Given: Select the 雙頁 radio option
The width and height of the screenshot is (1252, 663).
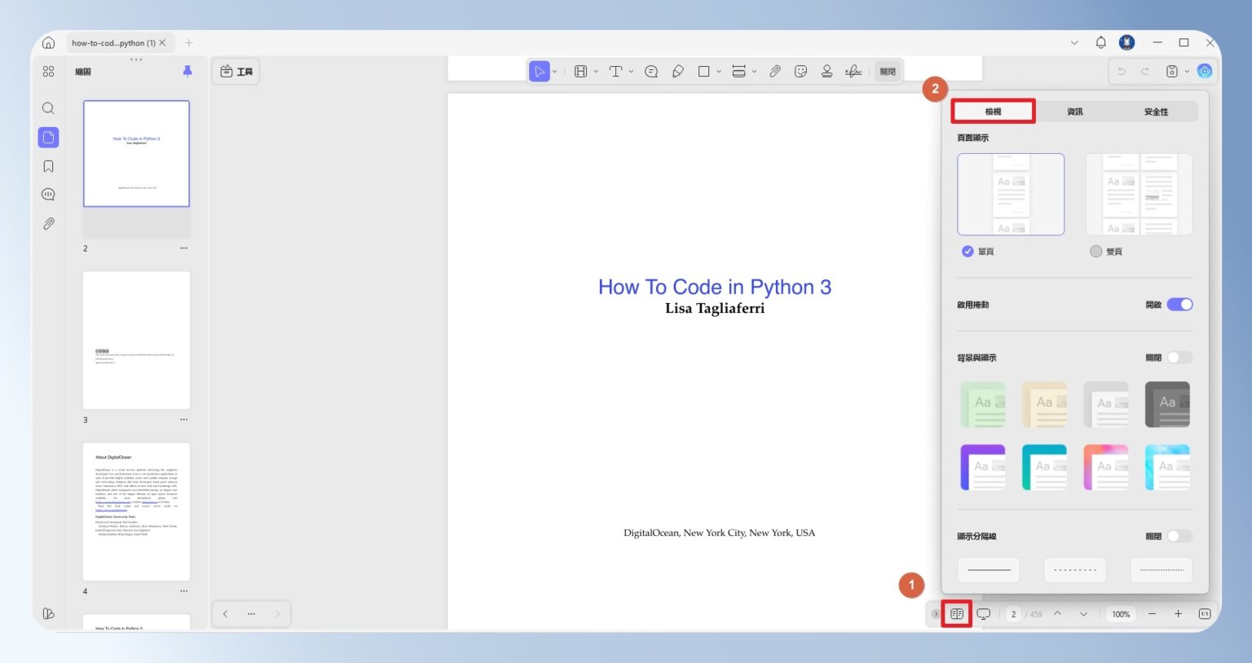Looking at the screenshot, I should (1095, 252).
